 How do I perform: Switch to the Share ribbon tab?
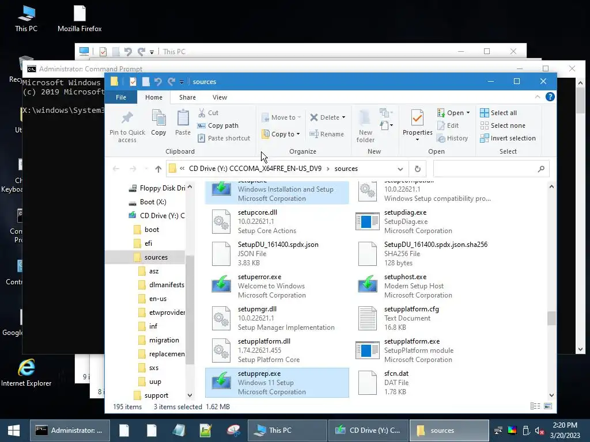(x=187, y=97)
